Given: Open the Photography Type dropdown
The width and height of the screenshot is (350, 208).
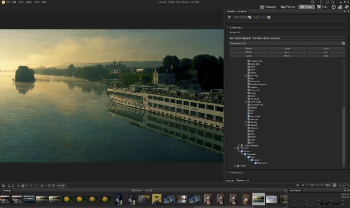Looking at the screenshot, I should pos(343,43).
